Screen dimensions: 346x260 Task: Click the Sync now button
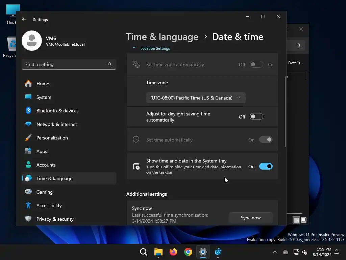pyautogui.click(x=251, y=218)
